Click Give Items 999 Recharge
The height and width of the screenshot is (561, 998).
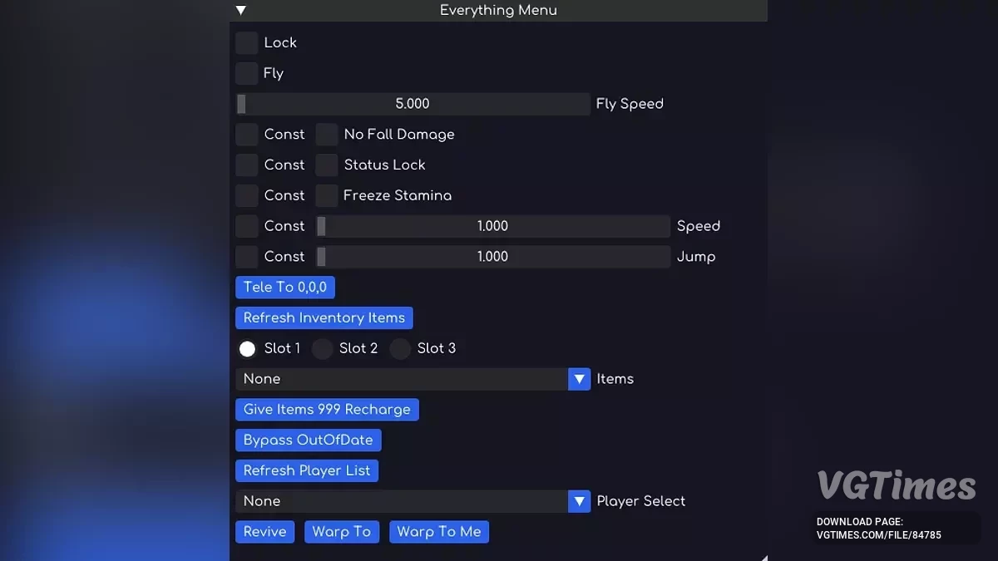point(327,410)
